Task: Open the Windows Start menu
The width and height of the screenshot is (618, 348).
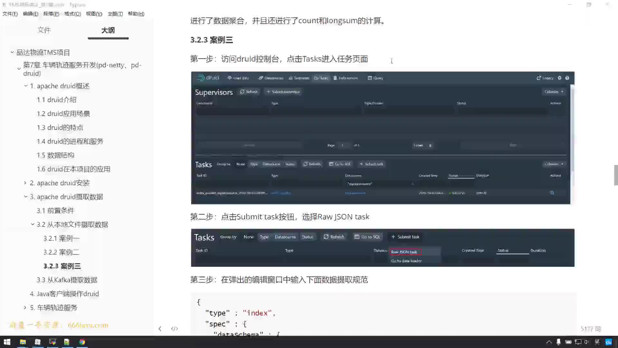Action: [7, 342]
